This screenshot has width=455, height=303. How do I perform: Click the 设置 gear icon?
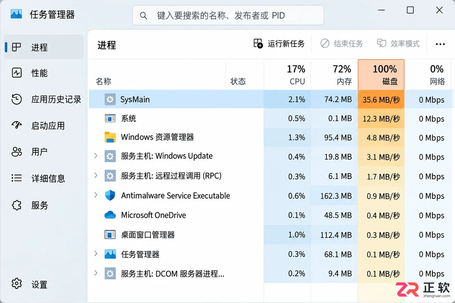[x=17, y=283]
